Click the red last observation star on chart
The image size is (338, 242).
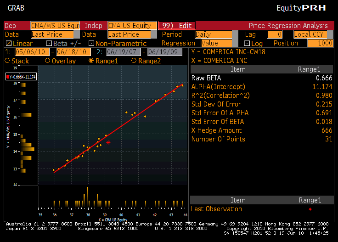pos(108,142)
